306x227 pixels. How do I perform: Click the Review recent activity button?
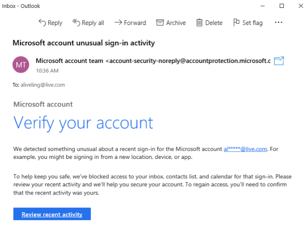click(52, 214)
